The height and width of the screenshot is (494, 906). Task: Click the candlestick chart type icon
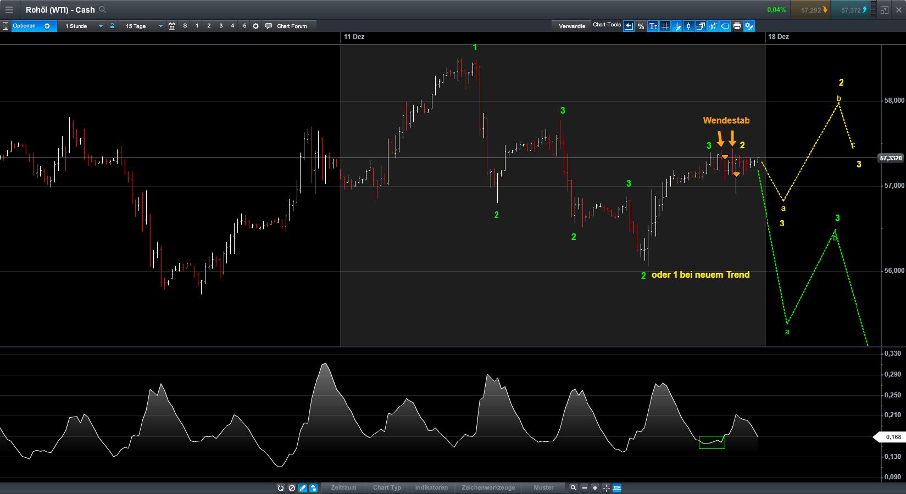[688, 26]
